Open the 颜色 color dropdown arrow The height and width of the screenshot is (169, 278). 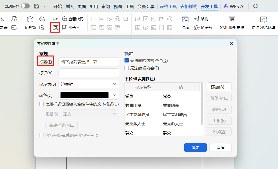click(x=114, y=95)
